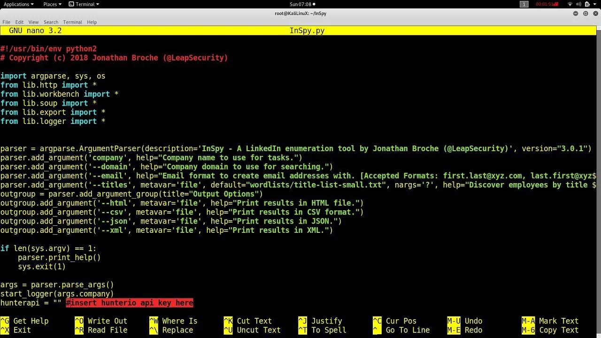601x338 pixels.
Task: Minimize the terminal window
Action: 576,13
